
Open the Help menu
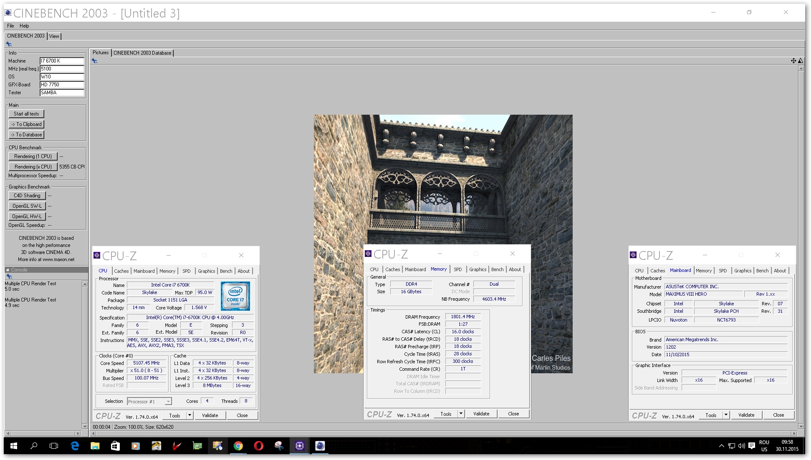click(x=24, y=26)
